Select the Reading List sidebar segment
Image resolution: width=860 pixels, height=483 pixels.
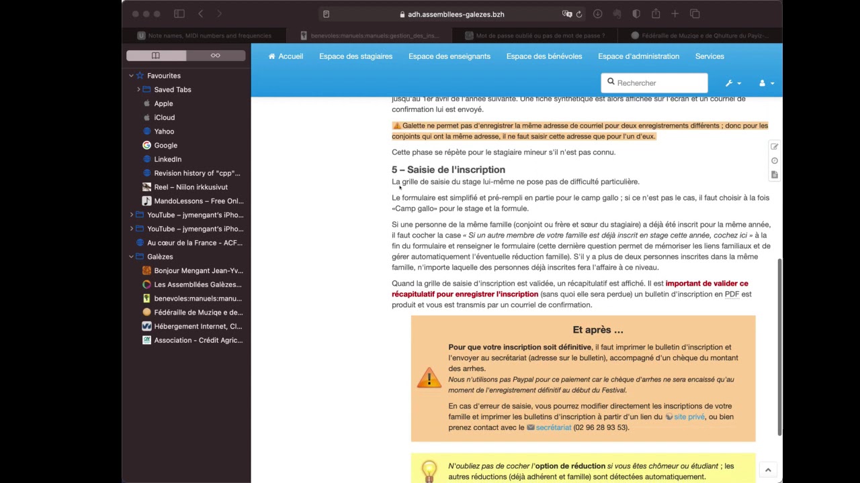216,56
